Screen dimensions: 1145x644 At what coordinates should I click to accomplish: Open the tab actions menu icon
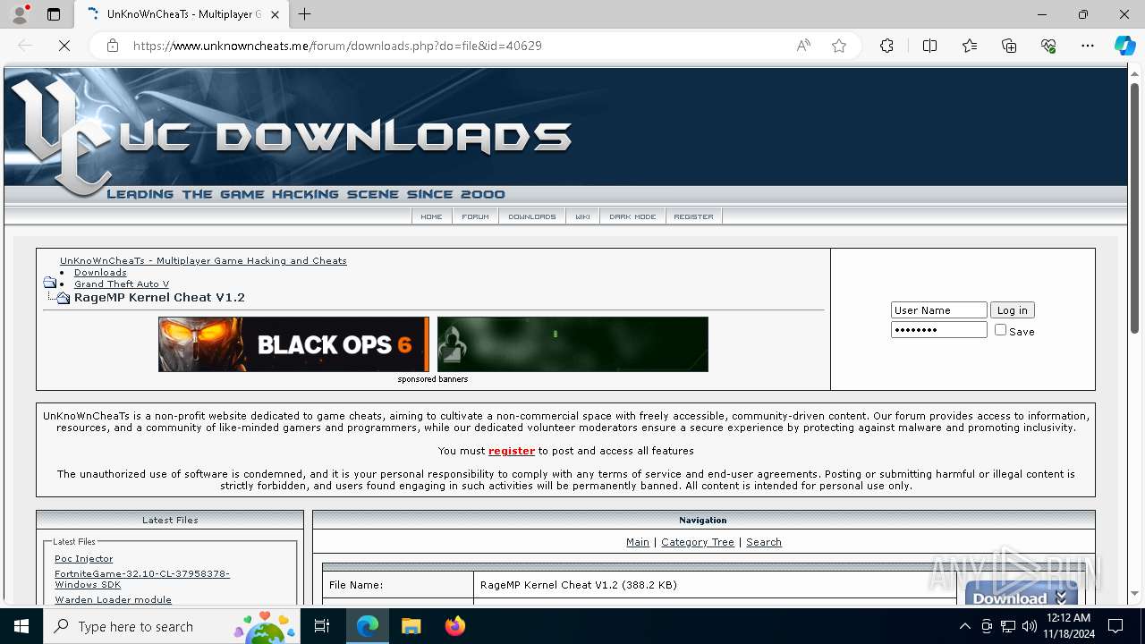coord(54,14)
